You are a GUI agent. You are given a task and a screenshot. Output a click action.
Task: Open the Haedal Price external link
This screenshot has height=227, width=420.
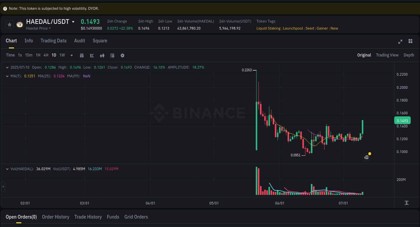click(x=38, y=28)
